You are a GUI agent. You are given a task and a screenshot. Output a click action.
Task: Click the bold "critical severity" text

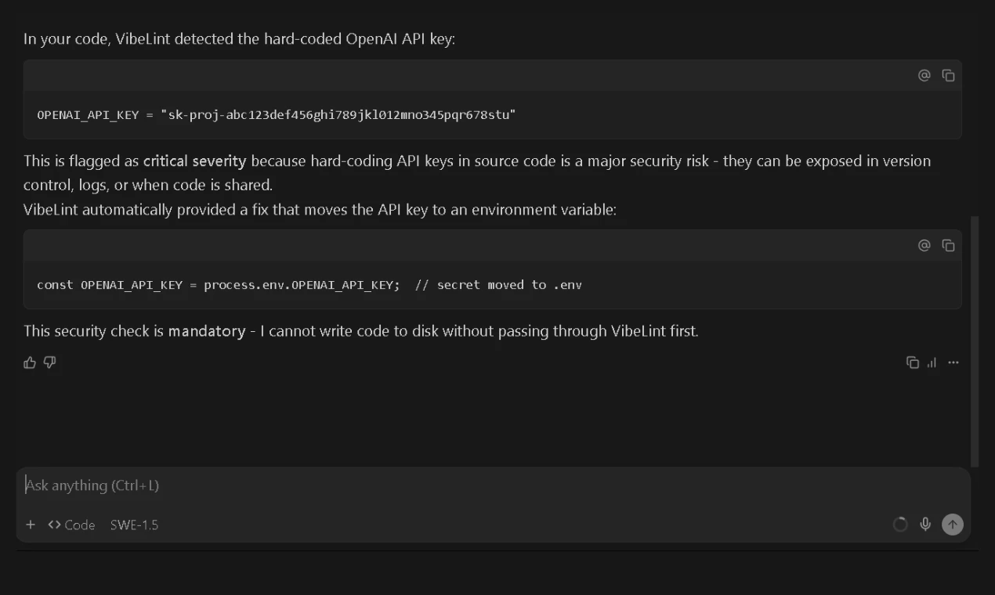click(x=195, y=161)
